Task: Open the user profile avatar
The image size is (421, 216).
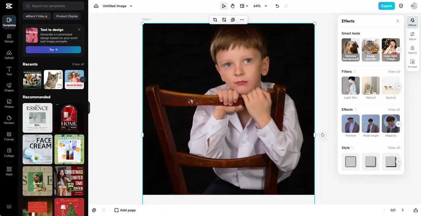Action: 414,6
